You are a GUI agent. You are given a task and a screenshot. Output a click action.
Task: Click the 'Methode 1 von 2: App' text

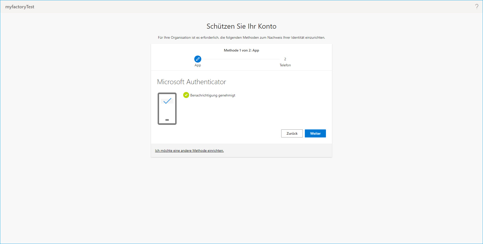tap(241, 50)
